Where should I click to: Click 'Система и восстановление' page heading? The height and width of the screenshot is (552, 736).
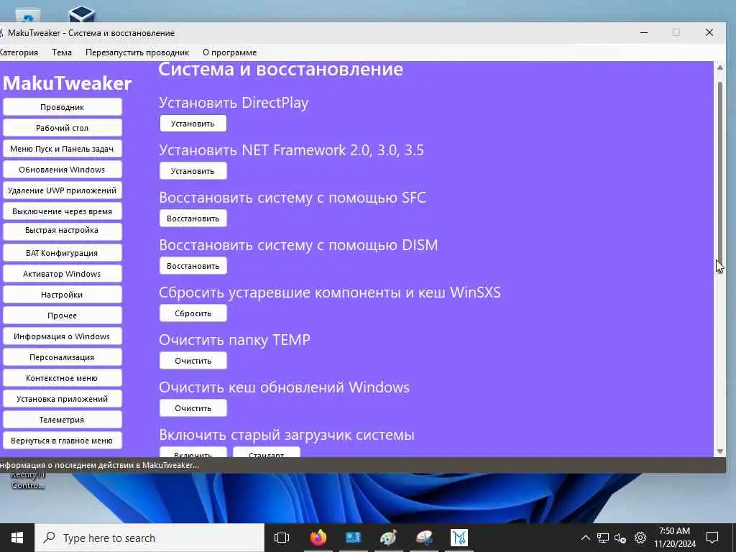tap(281, 69)
